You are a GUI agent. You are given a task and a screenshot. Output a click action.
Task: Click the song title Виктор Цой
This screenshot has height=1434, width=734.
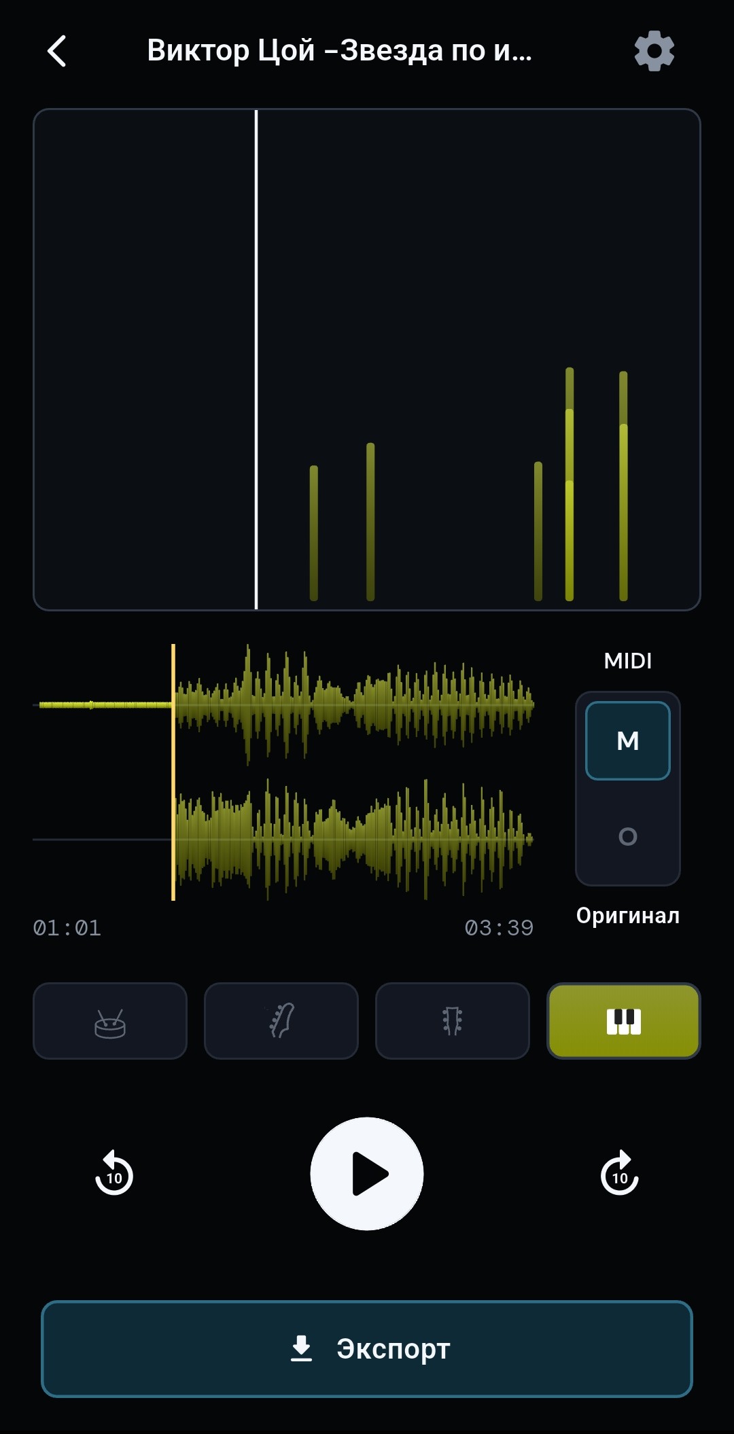339,50
